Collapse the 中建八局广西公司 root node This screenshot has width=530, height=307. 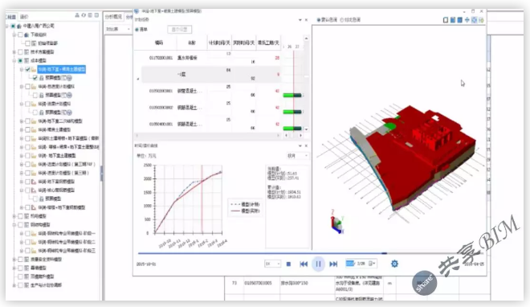(7, 26)
